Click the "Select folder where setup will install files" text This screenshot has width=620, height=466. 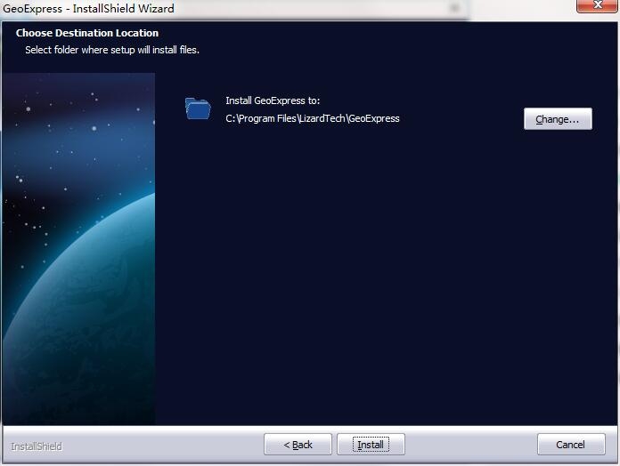[x=111, y=50]
